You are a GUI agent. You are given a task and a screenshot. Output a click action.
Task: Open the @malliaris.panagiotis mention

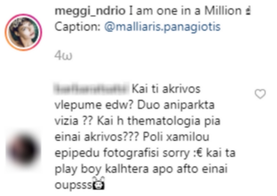[162, 27]
